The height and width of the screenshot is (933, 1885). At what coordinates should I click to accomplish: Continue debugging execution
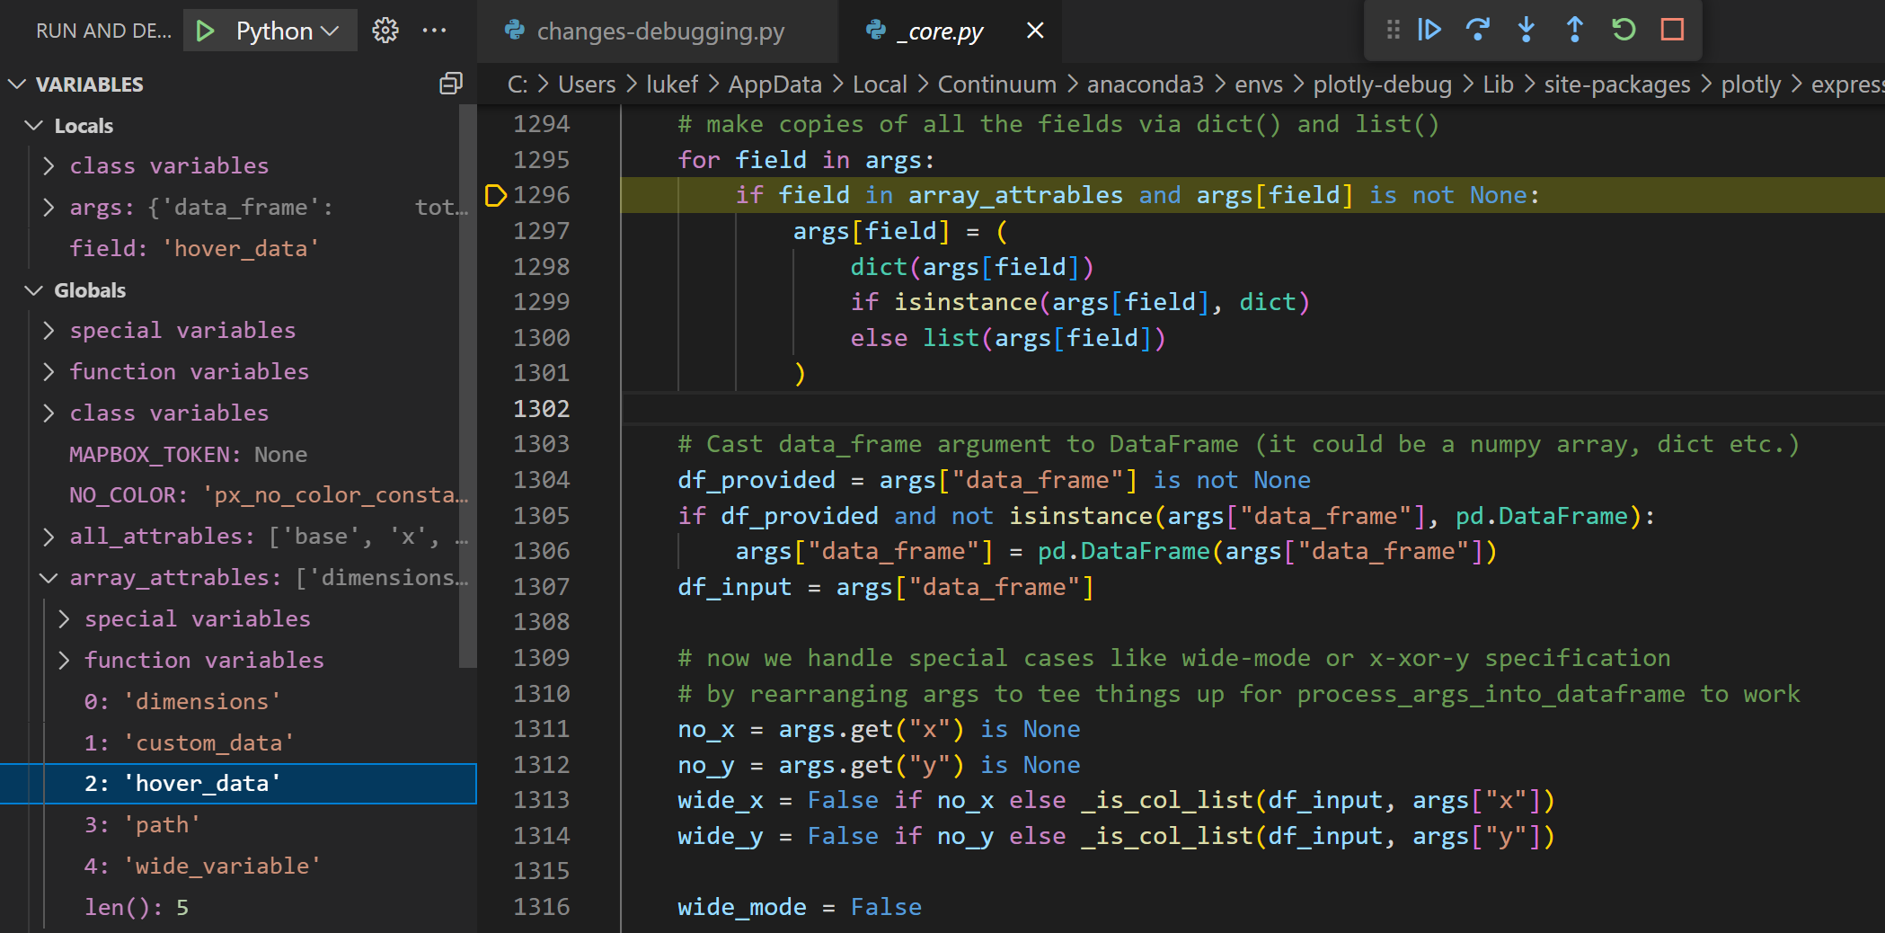(x=1429, y=30)
